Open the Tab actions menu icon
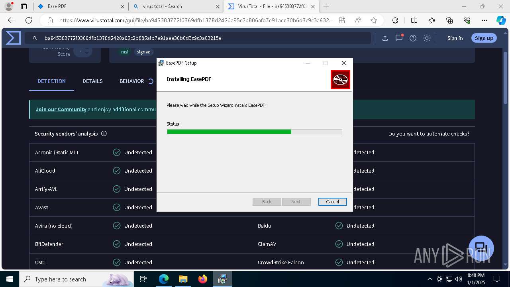This screenshot has width=510, height=287. click(x=24, y=6)
